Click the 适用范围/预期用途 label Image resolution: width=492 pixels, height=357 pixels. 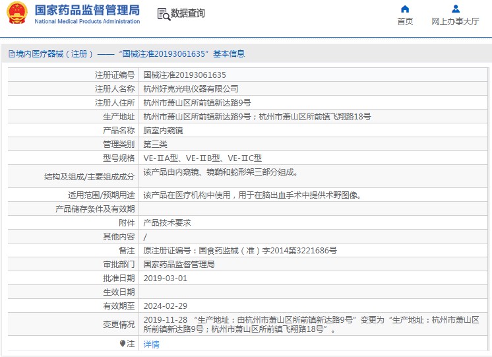[102, 195]
